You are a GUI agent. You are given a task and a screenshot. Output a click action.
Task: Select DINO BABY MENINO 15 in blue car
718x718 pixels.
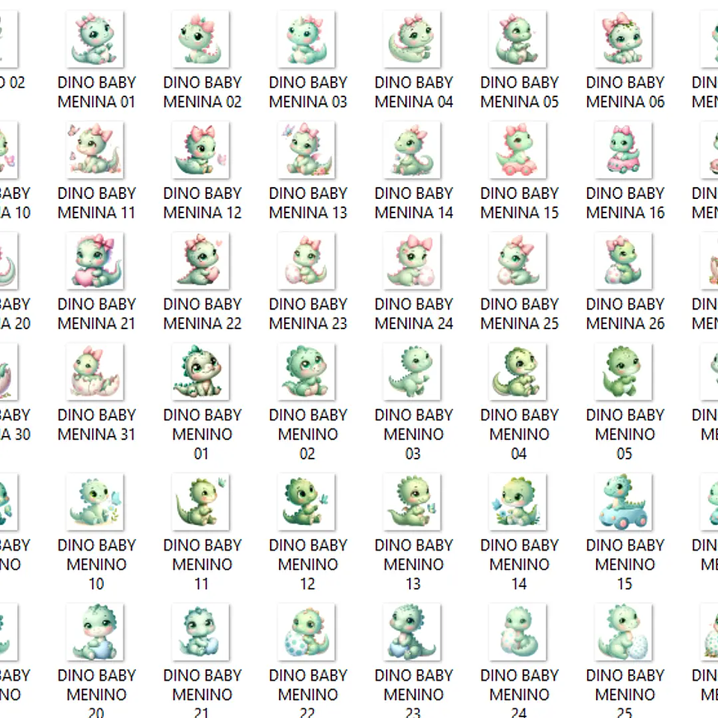tap(625, 502)
